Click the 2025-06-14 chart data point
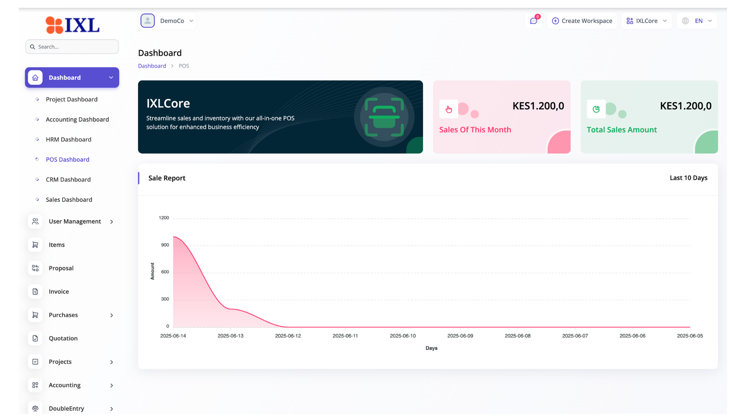The width and height of the screenshot is (746, 419). [173, 237]
